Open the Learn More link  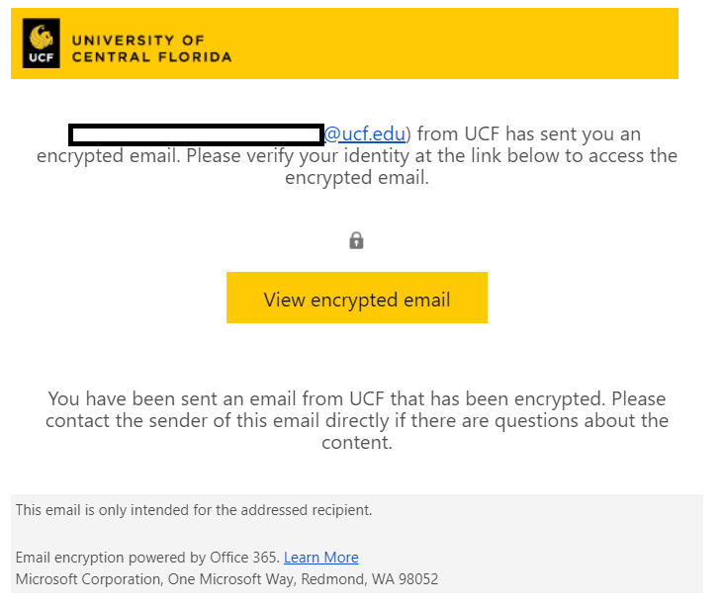click(x=320, y=558)
